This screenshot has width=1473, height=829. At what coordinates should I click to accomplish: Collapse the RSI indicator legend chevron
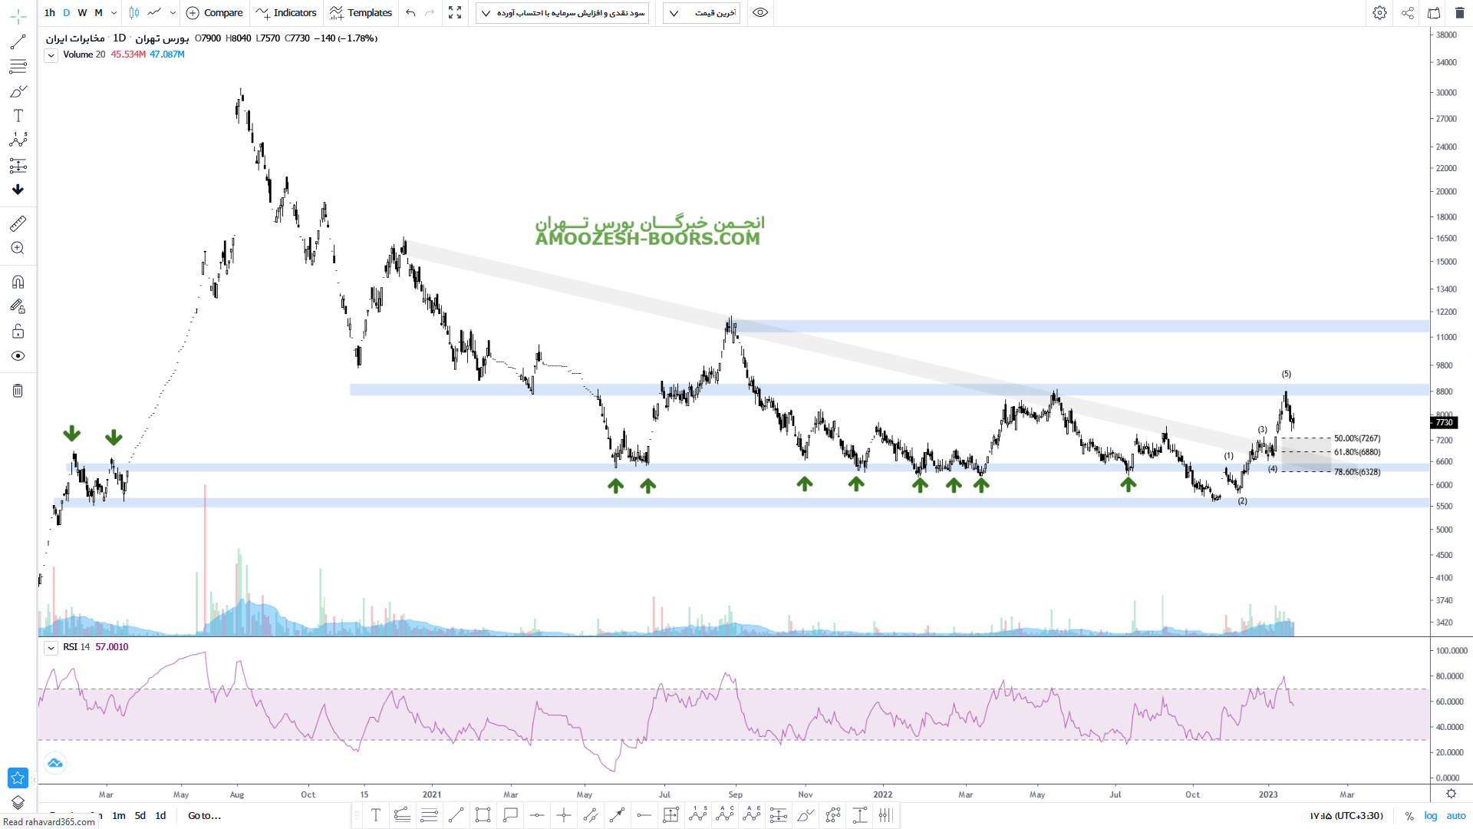[x=51, y=648]
